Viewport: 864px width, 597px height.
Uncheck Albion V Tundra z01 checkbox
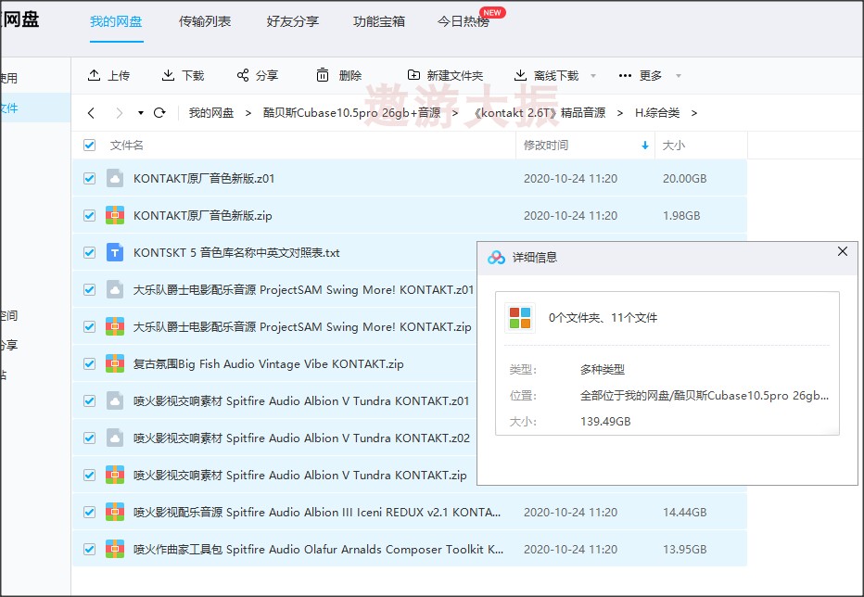pyautogui.click(x=89, y=400)
